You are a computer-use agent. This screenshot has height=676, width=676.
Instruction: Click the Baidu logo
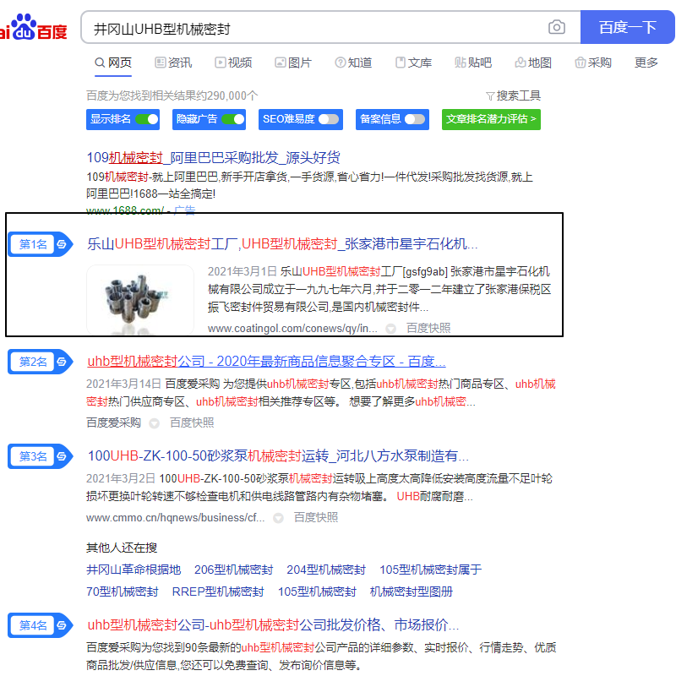(x=33, y=27)
